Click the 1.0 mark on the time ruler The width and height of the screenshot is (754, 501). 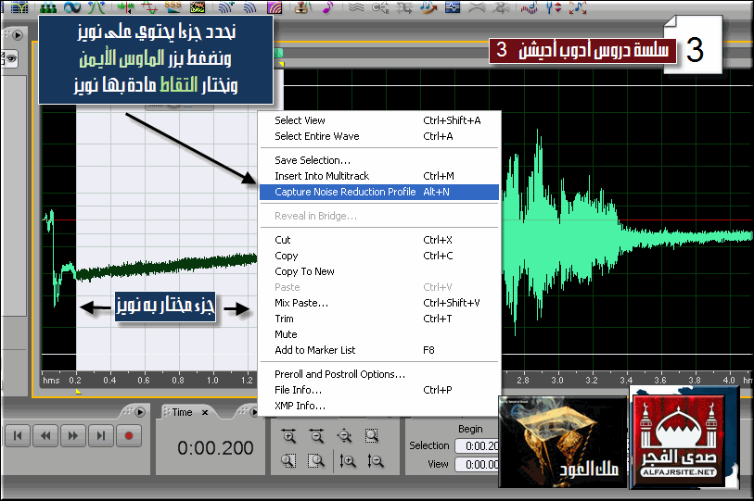[212, 380]
